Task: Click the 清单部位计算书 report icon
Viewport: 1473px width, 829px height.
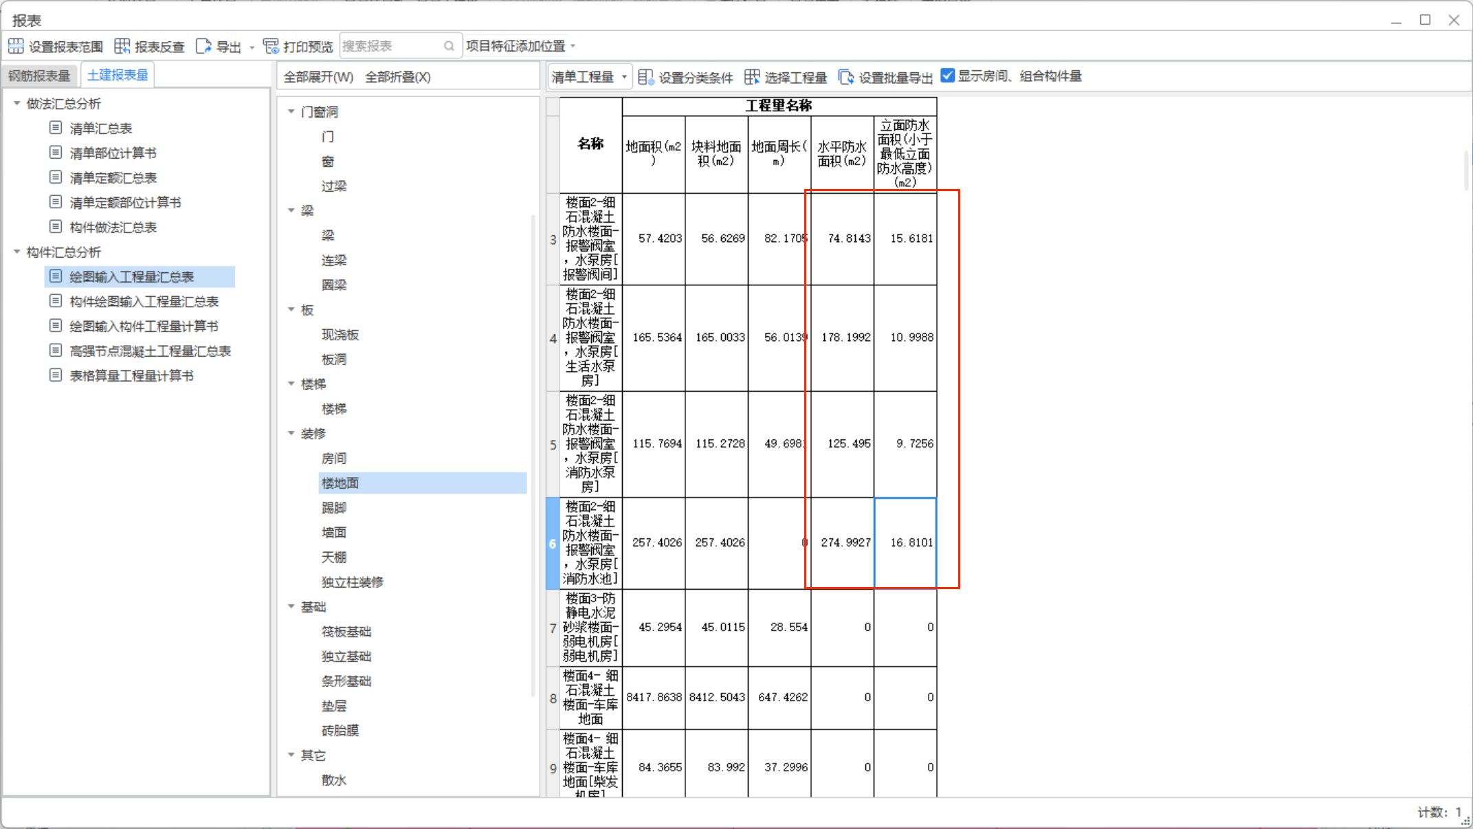Action: coord(56,153)
